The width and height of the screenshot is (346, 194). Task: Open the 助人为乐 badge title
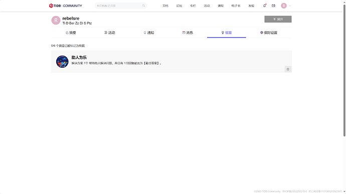click(79, 57)
